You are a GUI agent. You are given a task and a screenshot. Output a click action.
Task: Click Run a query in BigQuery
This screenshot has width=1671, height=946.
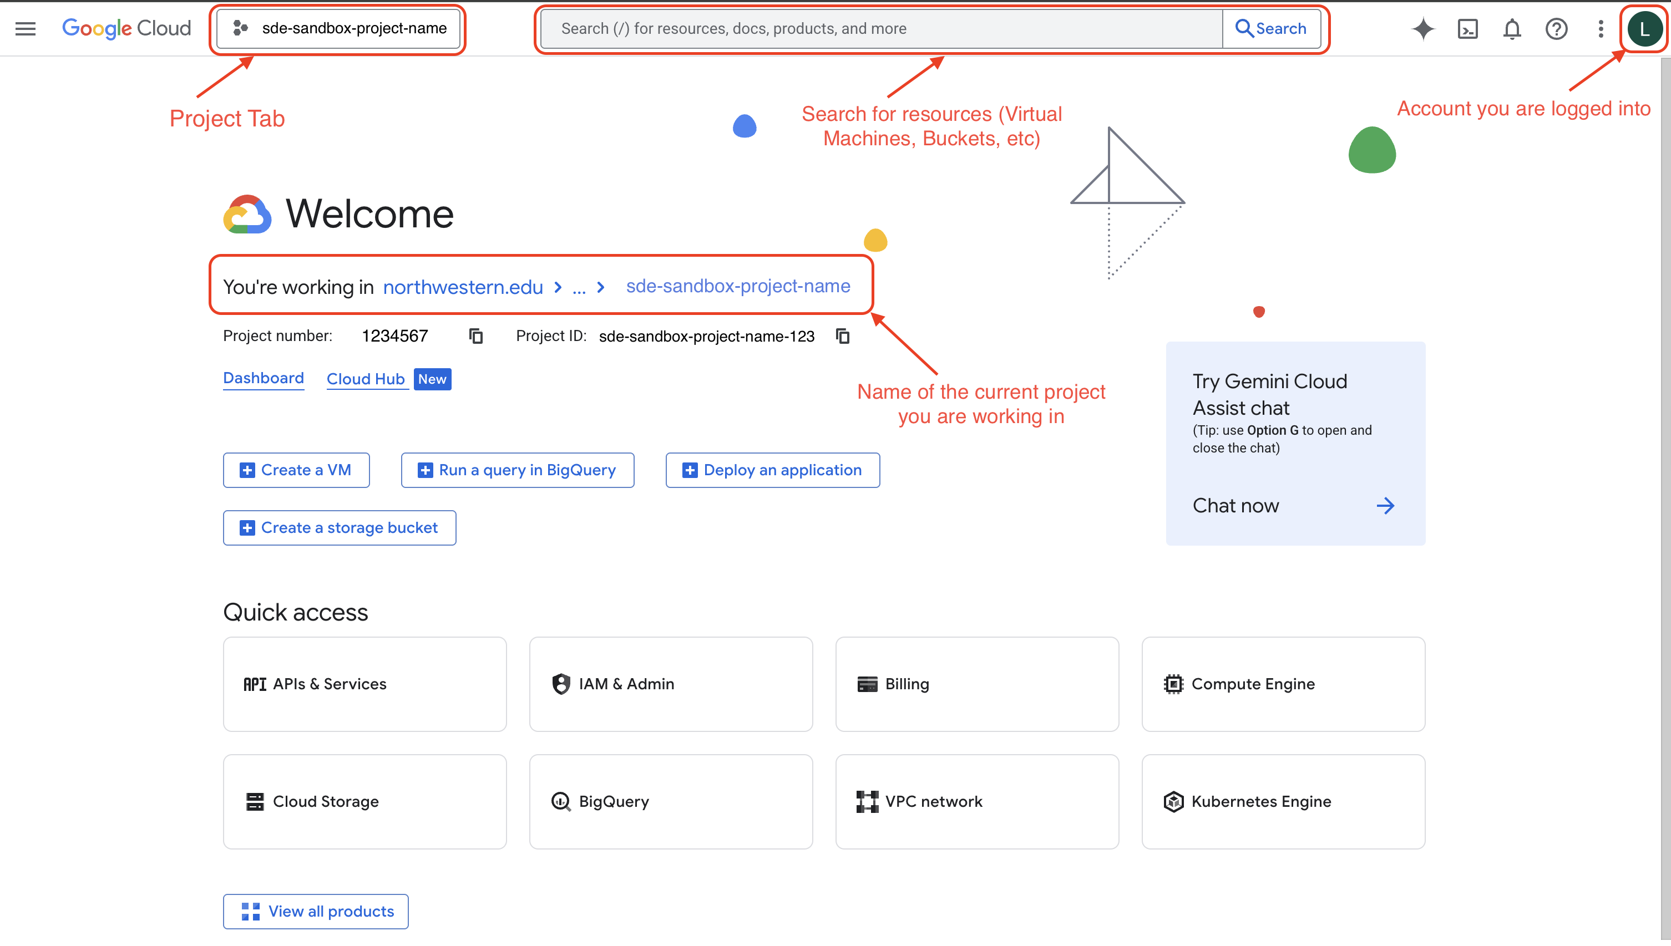click(x=518, y=470)
